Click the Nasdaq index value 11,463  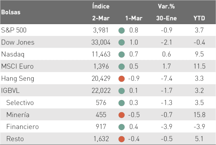click(x=101, y=54)
